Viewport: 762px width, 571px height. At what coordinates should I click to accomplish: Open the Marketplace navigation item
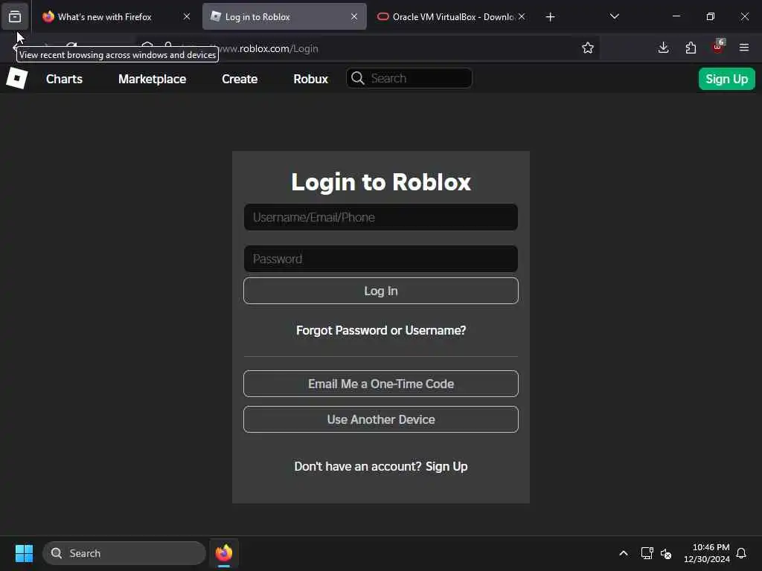click(152, 79)
